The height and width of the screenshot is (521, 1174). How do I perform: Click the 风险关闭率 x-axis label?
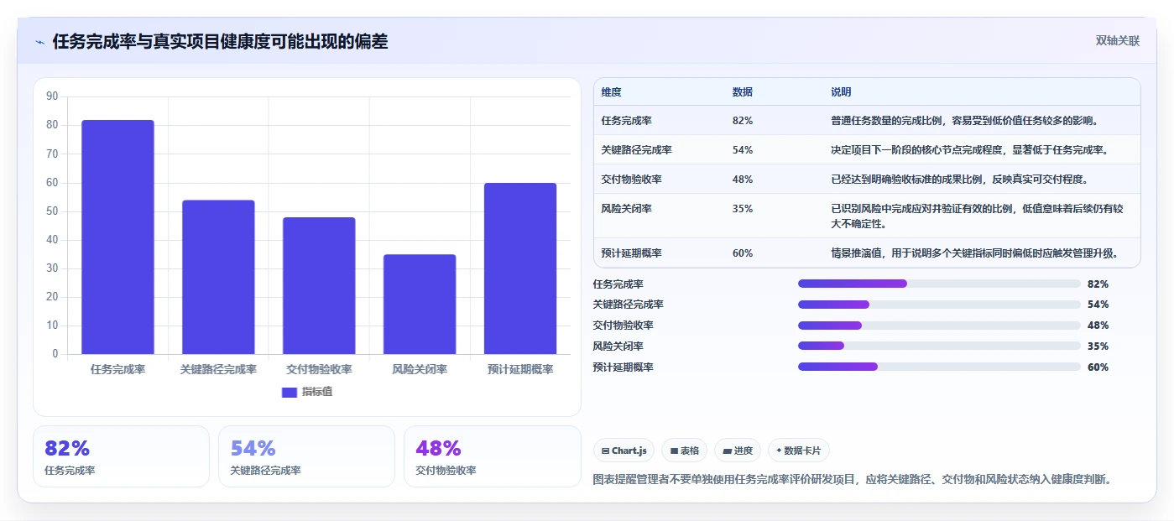420,369
